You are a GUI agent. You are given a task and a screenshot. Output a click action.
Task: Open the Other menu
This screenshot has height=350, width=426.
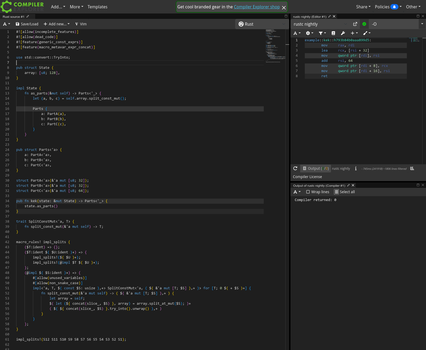413,7
